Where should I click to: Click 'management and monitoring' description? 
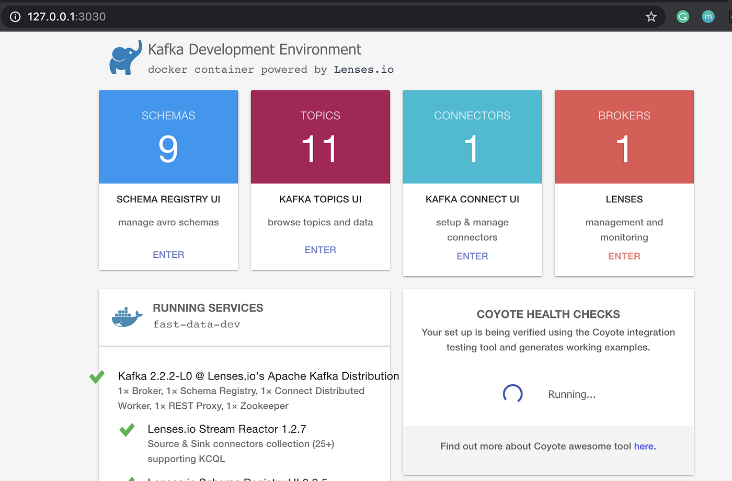click(x=624, y=230)
